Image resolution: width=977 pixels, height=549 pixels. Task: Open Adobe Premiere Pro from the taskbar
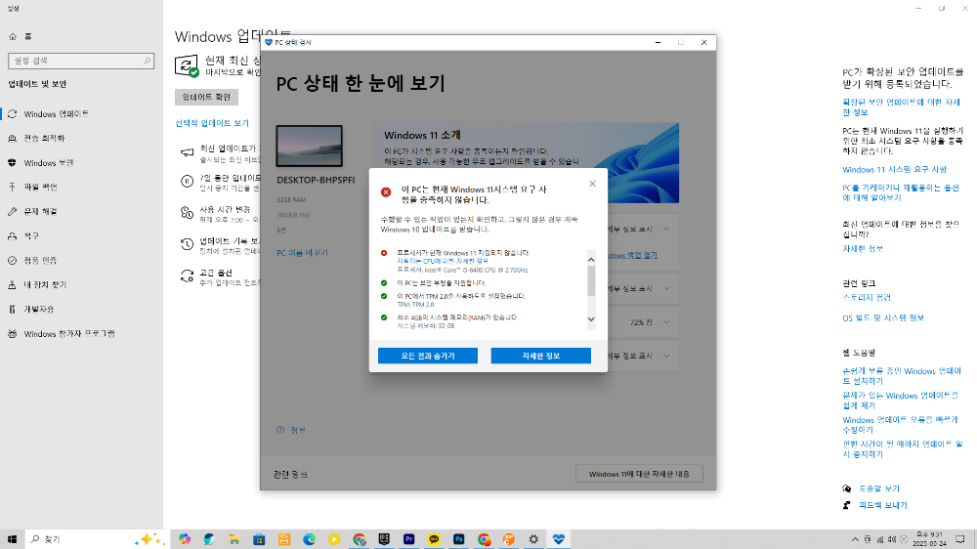click(x=408, y=539)
